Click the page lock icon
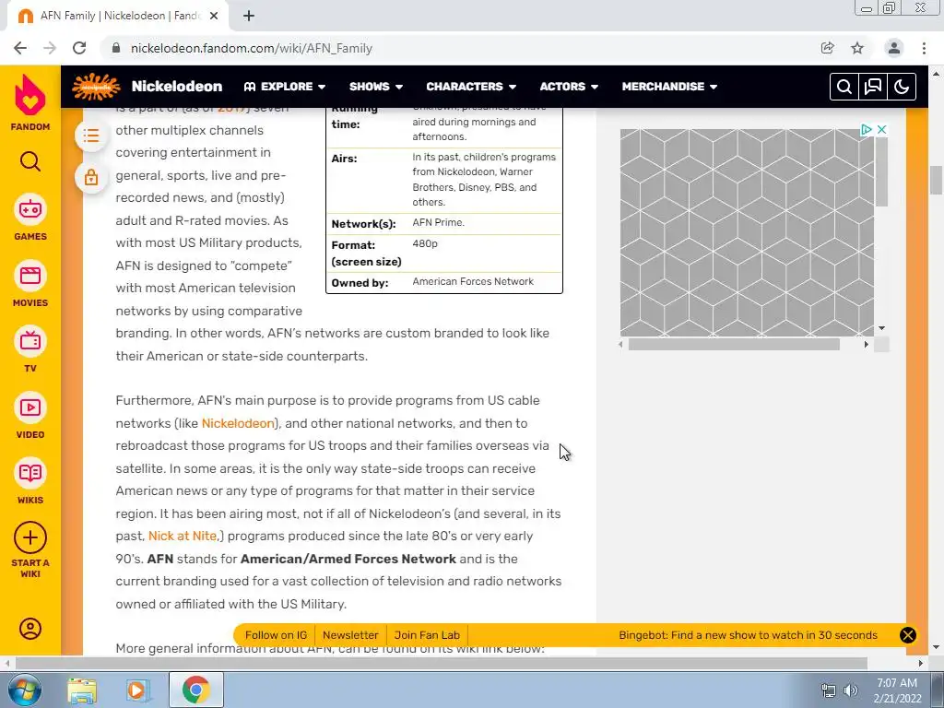Screen dimensions: 944x708 point(91,177)
